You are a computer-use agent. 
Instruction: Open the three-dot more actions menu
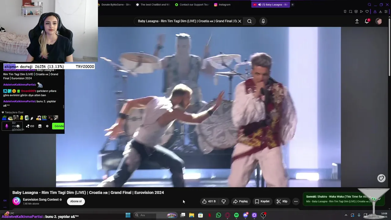tap(296, 201)
